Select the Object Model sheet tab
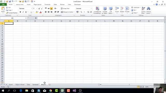This screenshot has width=166, height=93. point(20,84)
